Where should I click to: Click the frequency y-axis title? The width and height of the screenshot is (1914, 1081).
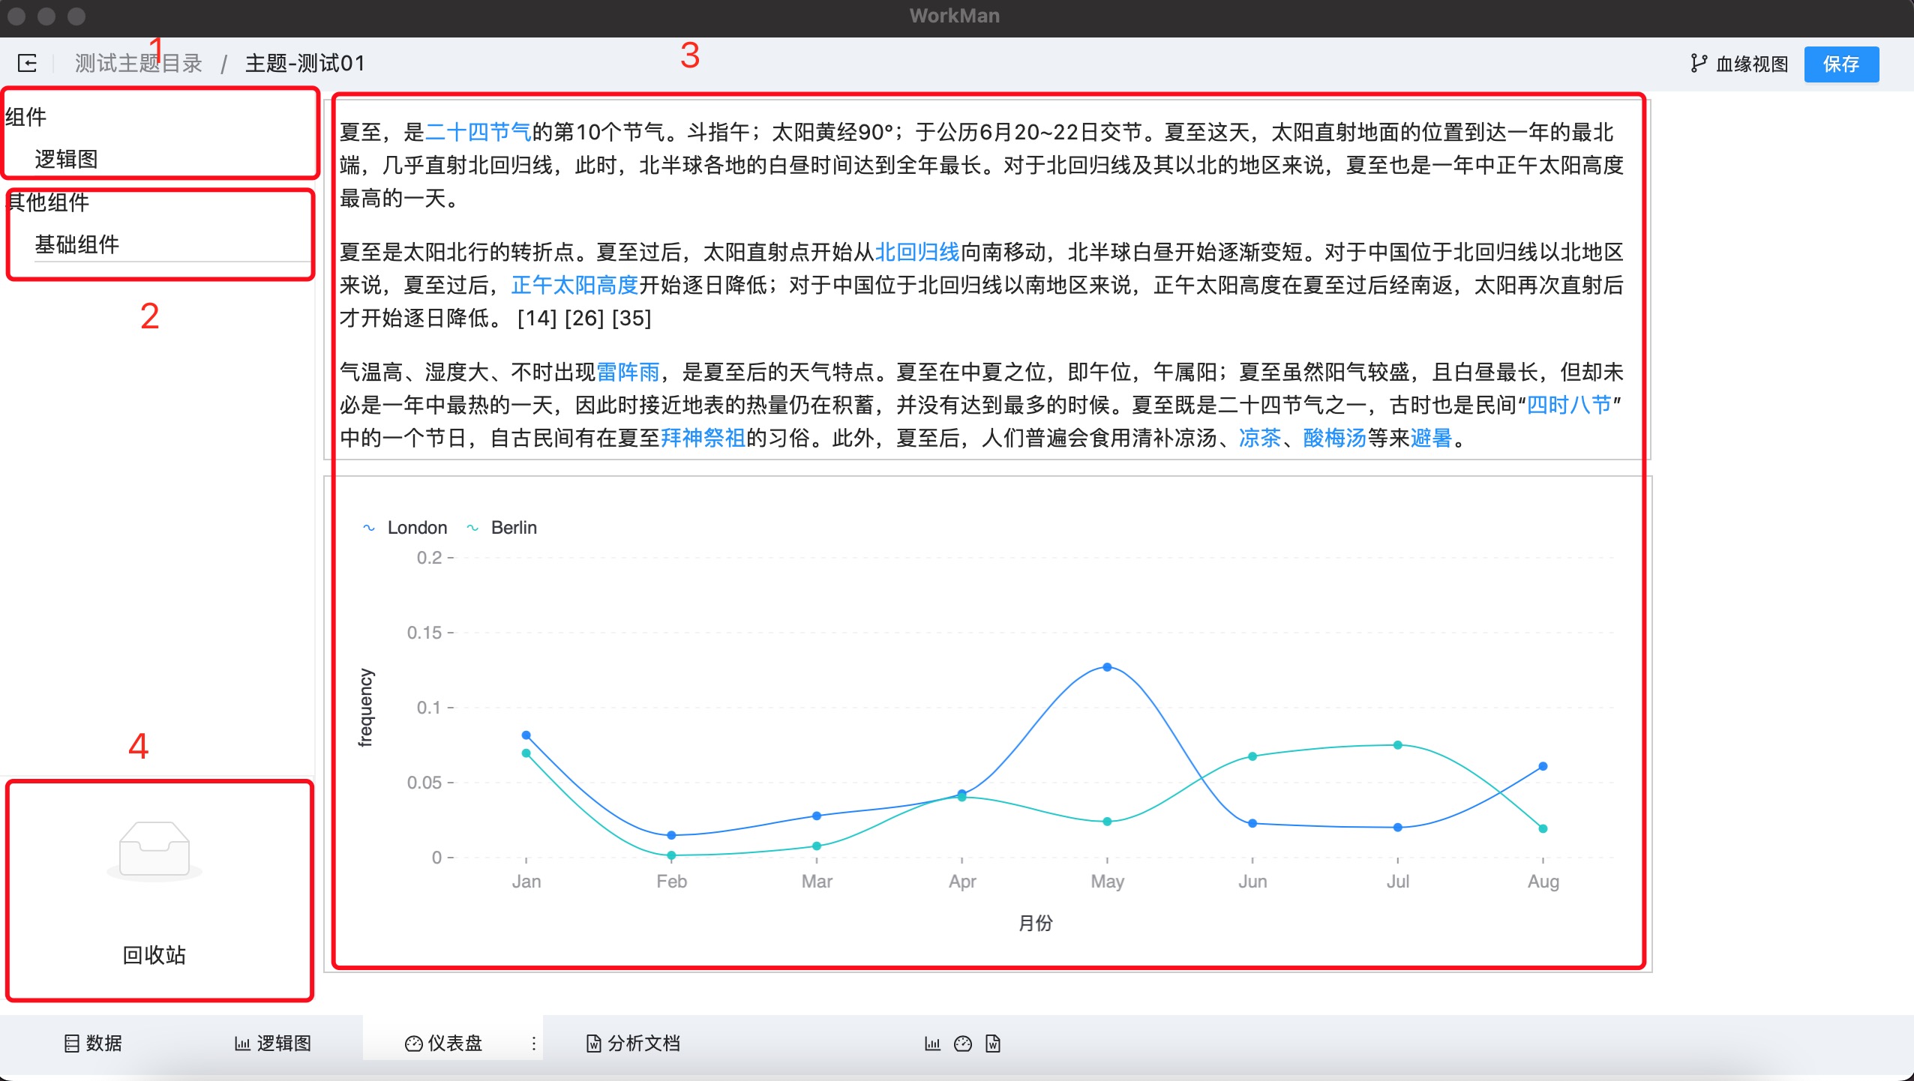tap(365, 708)
